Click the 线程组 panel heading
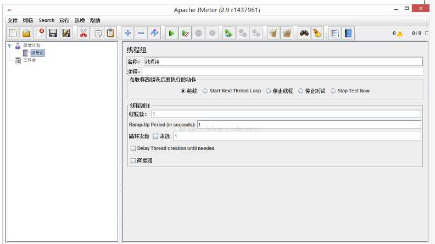Viewport: 435px width, 244px height. [x=137, y=50]
